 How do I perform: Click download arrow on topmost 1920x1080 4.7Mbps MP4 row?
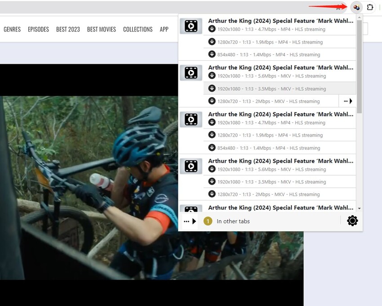pos(212,29)
